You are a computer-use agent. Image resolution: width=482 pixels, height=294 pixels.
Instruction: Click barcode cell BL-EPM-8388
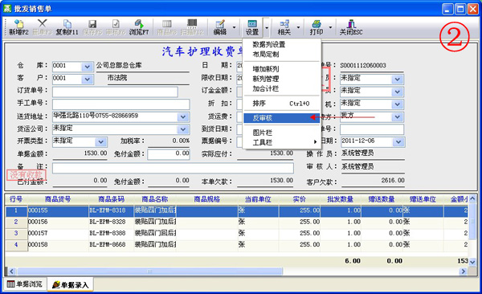[112, 234]
